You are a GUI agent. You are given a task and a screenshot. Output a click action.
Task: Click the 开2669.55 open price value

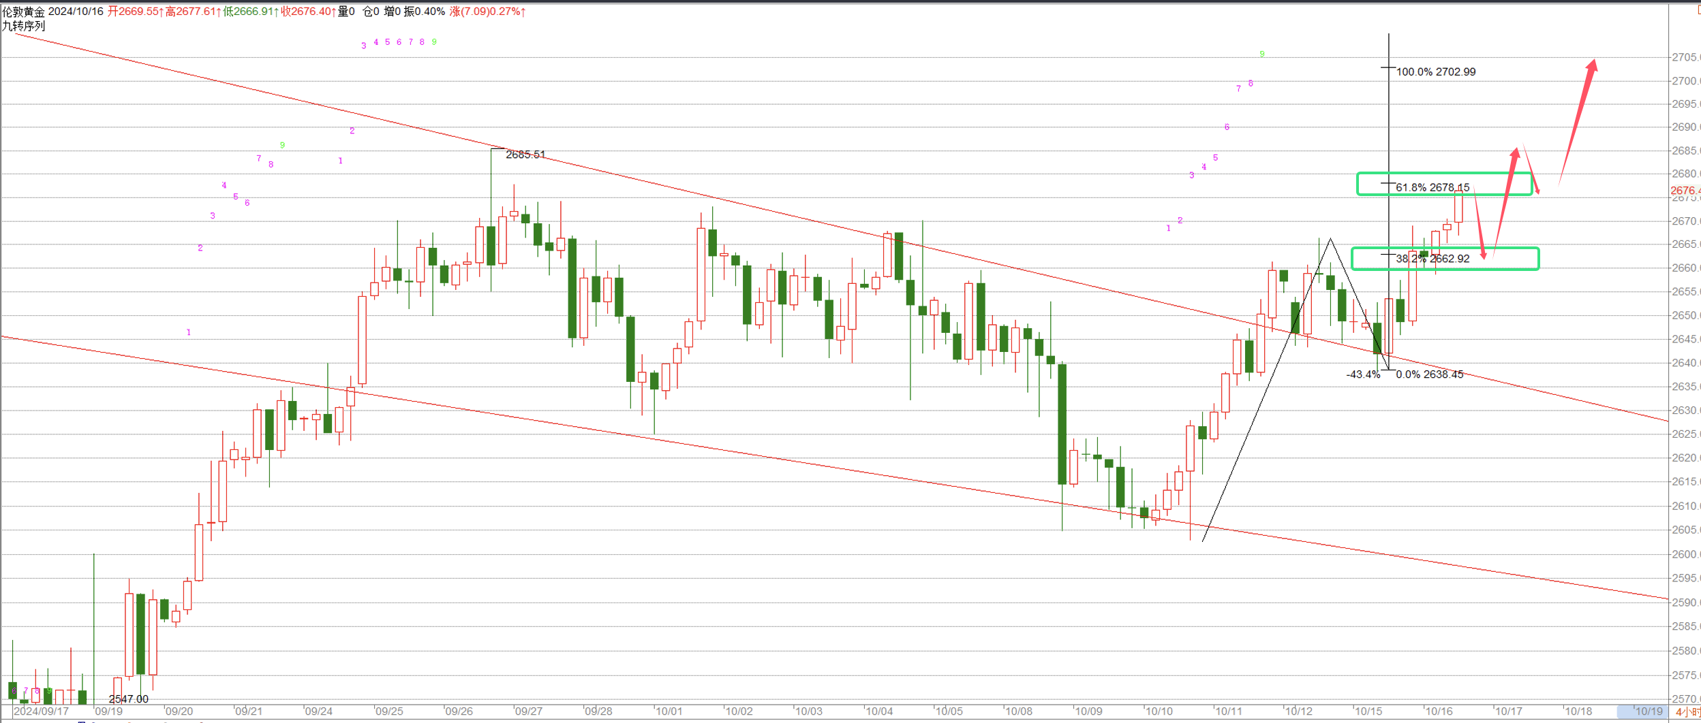point(135,12)
